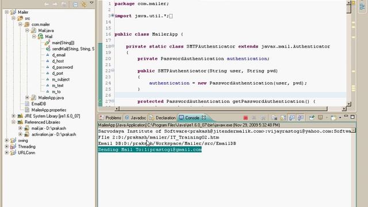Select sendMail method in the tree
Viewport: 368px width, 207px height.
pyautogui.click(x=73, y=49)
